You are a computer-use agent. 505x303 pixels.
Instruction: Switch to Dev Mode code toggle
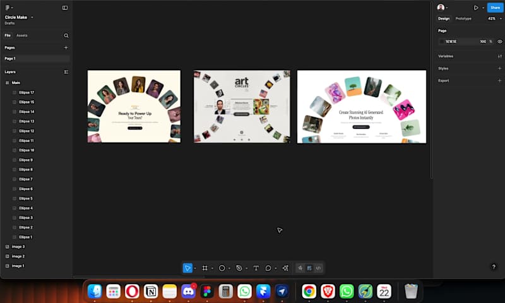pyautogui.click(x=319, y=268)
